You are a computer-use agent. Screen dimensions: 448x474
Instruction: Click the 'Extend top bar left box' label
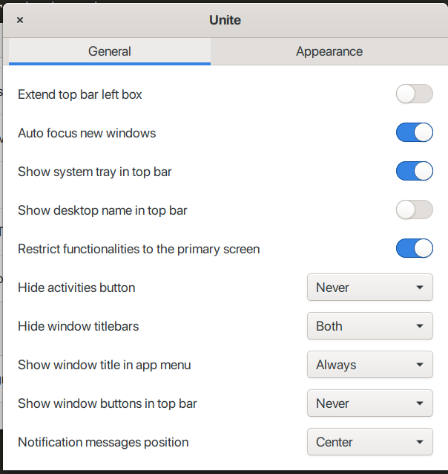coord(79,94)
